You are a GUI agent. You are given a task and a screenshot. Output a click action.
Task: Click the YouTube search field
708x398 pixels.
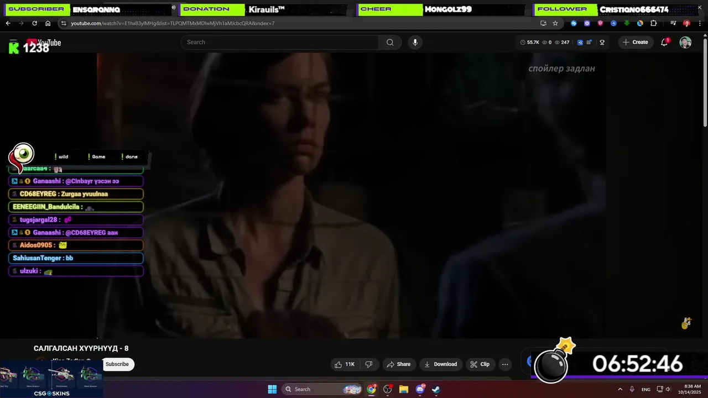pyautogui.click(x=280, y=42)
